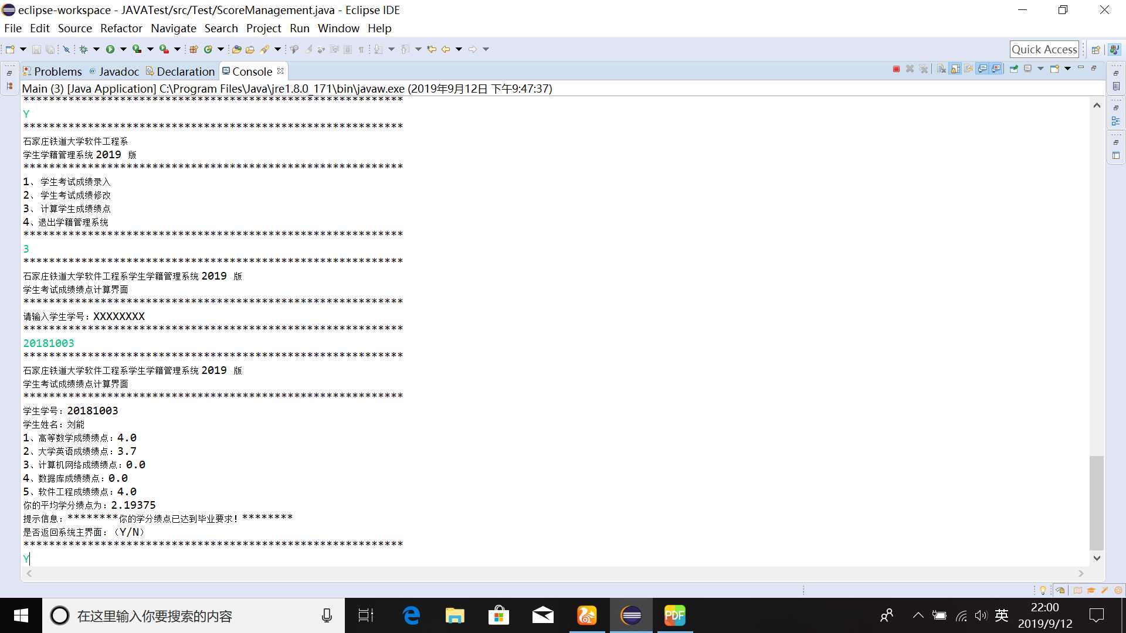
Task: Select the Declaration tab
Action: click(x=184, y=70)
